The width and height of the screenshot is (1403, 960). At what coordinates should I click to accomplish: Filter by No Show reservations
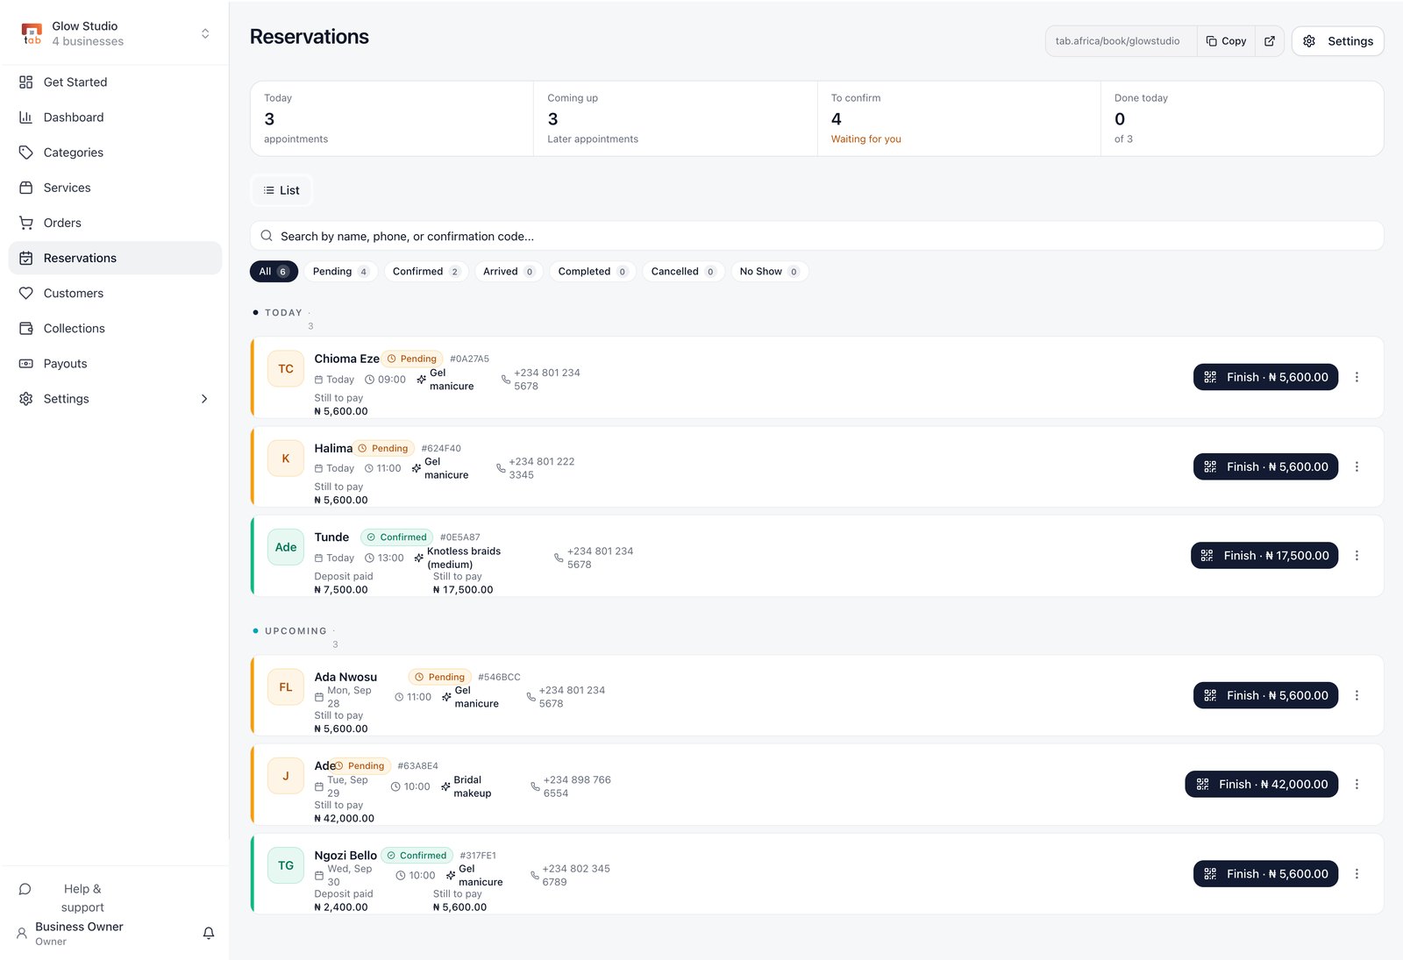coord(769,272)
